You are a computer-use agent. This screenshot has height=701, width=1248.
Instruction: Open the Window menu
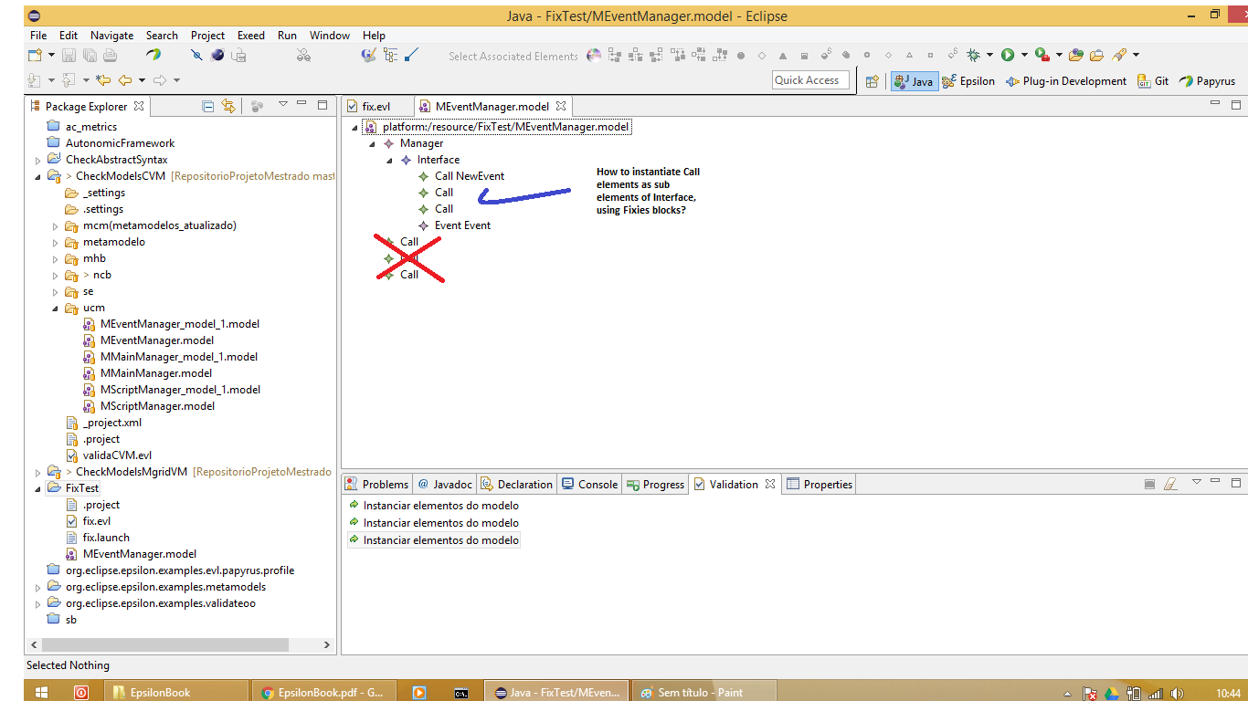tap(330, 36)
